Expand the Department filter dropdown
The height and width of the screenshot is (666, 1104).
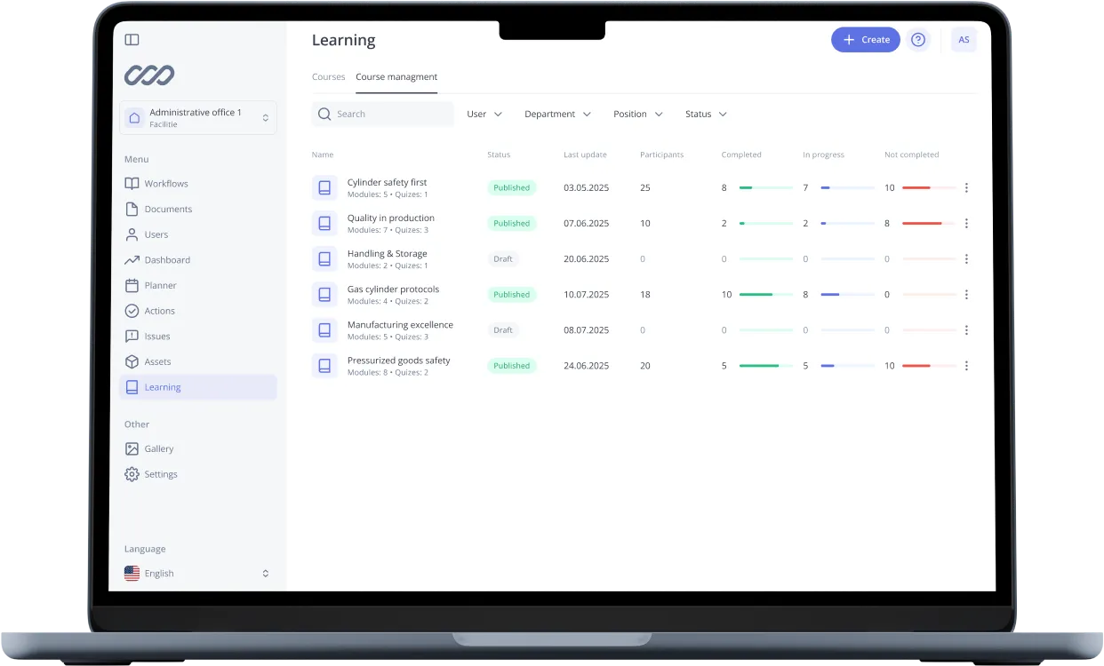pos(557,115)
